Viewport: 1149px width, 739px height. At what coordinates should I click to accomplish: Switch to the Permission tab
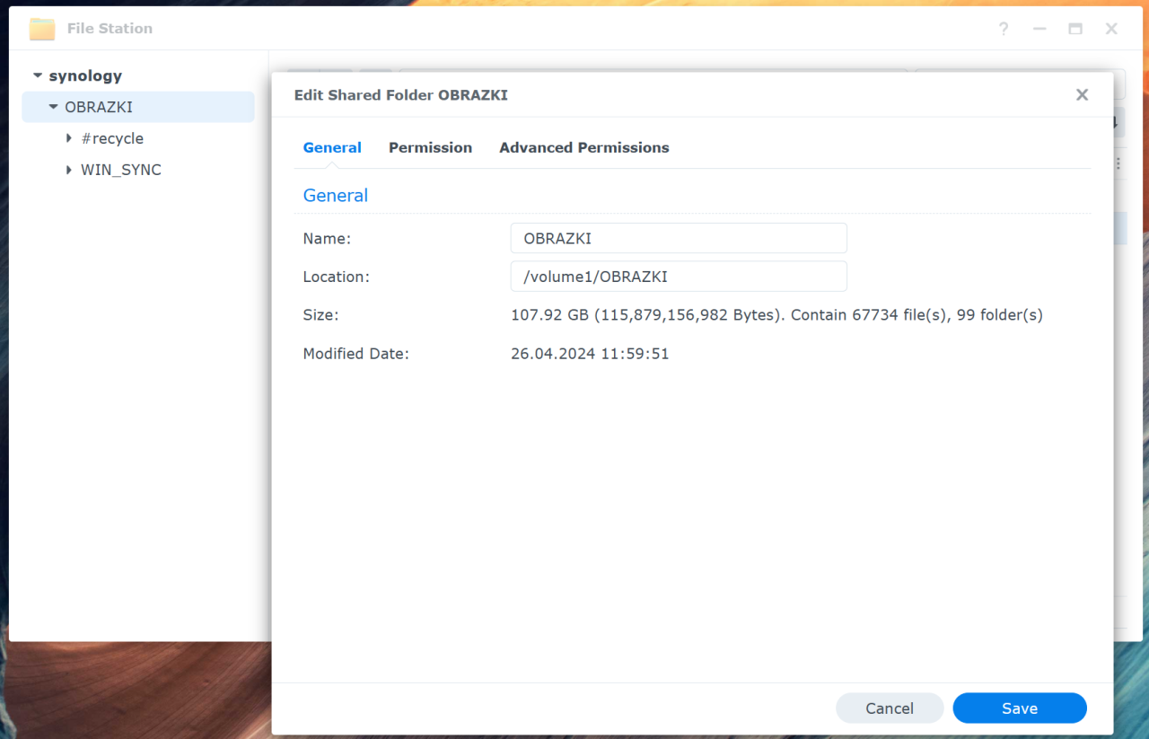click(430, 147)
